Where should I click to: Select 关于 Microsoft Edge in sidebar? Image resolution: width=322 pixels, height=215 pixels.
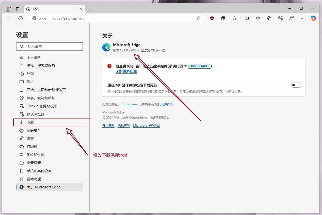(x=50, y=187)
